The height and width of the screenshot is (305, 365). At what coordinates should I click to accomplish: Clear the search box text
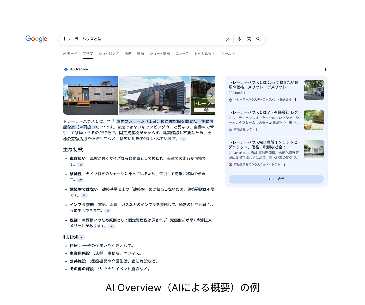coord(227,39)
